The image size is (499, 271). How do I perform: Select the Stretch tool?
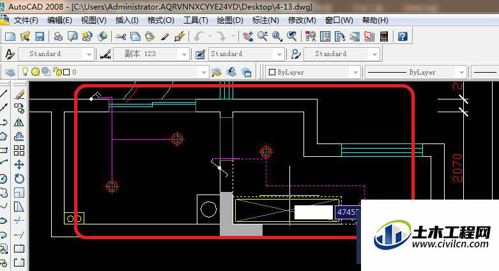click(19, 207)
